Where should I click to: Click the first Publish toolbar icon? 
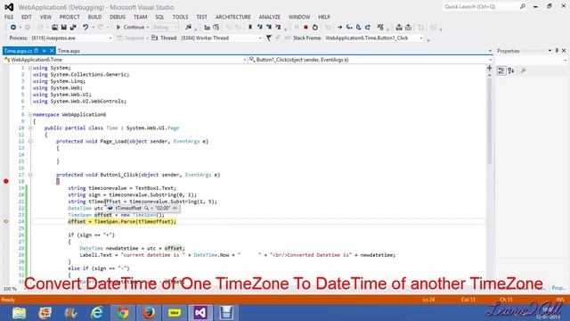(399, 28)
